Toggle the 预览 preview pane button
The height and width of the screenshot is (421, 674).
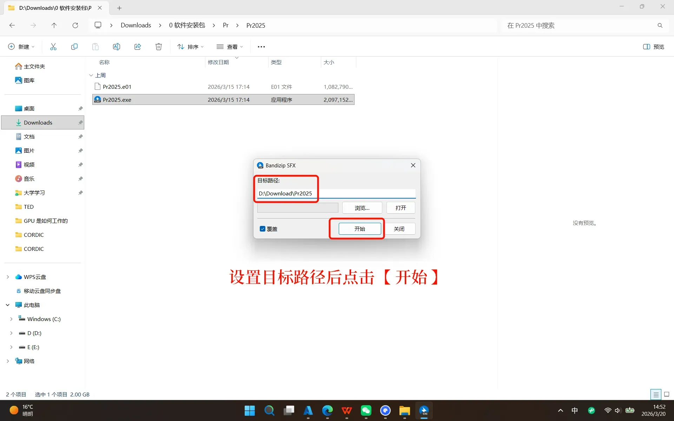coord(653,47)
